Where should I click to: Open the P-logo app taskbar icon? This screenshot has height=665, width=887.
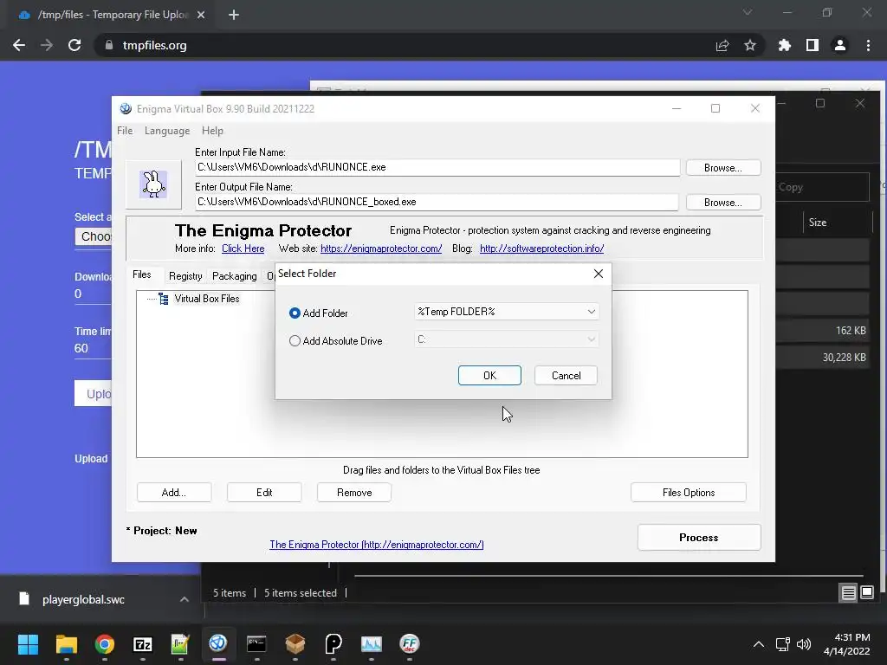(333, 644)
